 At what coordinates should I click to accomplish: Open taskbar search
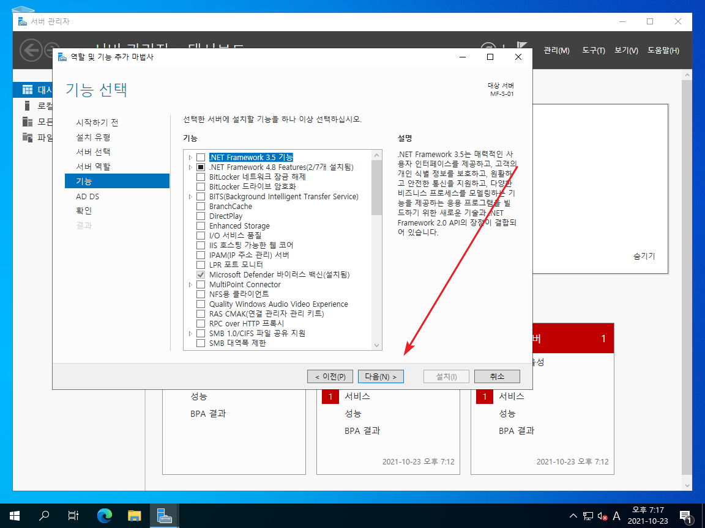(x=44, y=515)
